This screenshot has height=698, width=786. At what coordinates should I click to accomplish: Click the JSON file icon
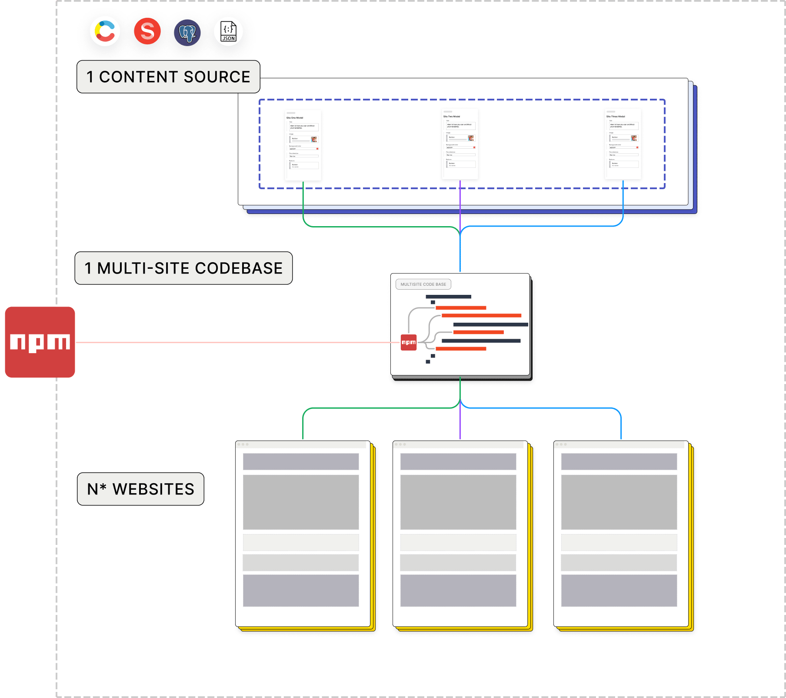(x=229, y=31)
